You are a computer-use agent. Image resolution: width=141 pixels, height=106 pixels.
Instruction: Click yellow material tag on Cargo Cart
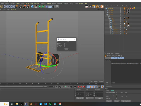pos(134,8)
